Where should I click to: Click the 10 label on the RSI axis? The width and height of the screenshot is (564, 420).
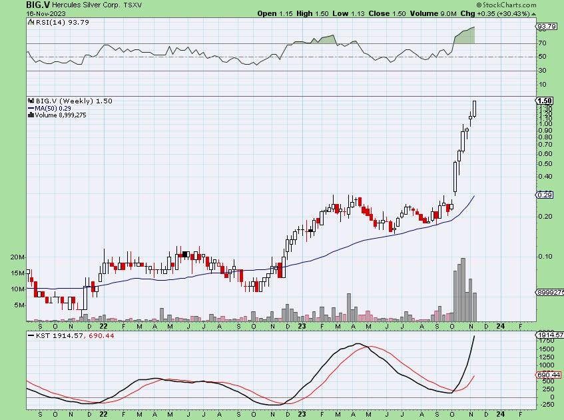(542, 85)
